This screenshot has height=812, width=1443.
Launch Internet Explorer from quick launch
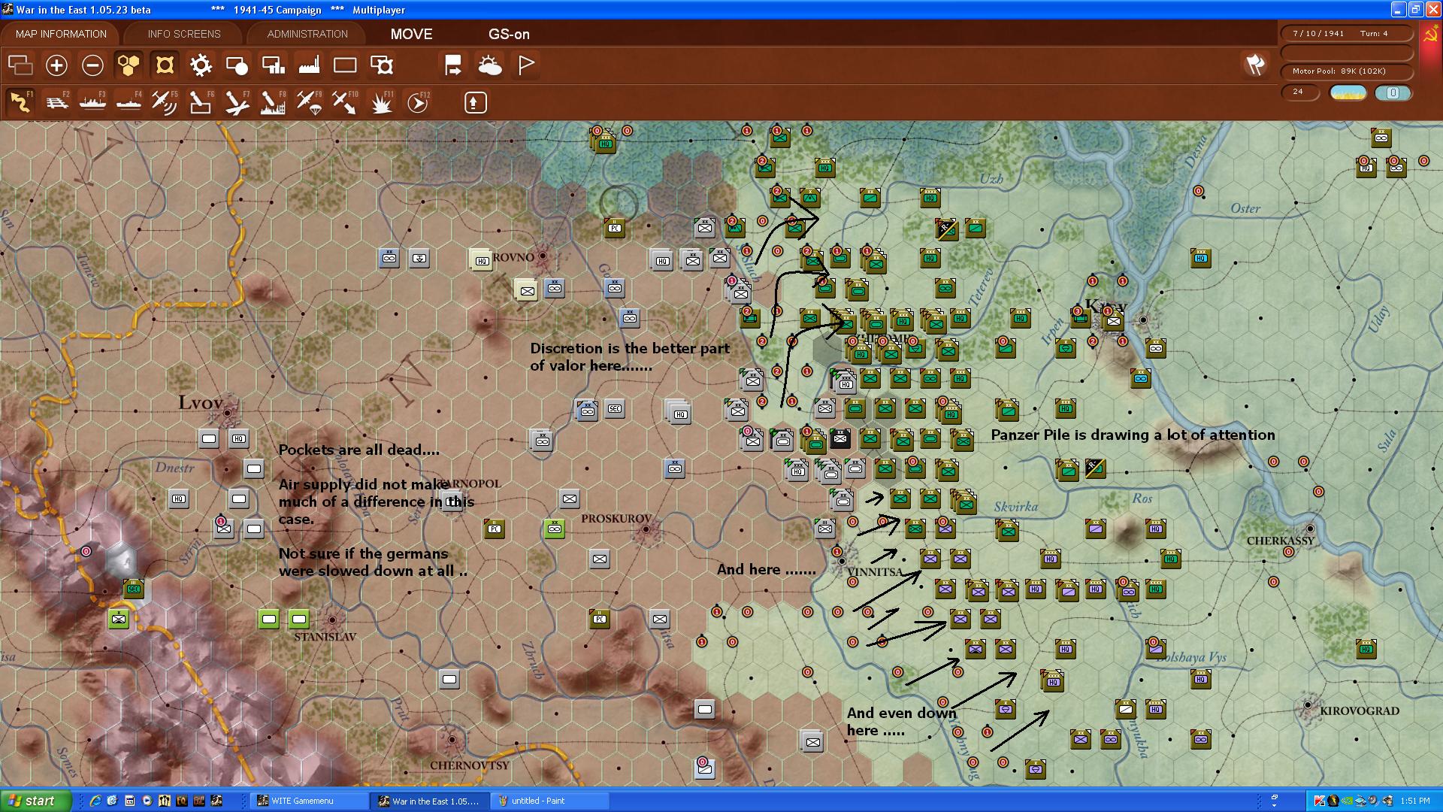point(95,801)
